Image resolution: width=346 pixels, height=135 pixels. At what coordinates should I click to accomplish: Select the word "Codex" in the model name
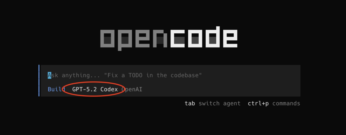point(109,89)
